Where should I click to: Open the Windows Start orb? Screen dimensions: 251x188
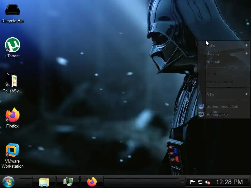tap(8, 182)
